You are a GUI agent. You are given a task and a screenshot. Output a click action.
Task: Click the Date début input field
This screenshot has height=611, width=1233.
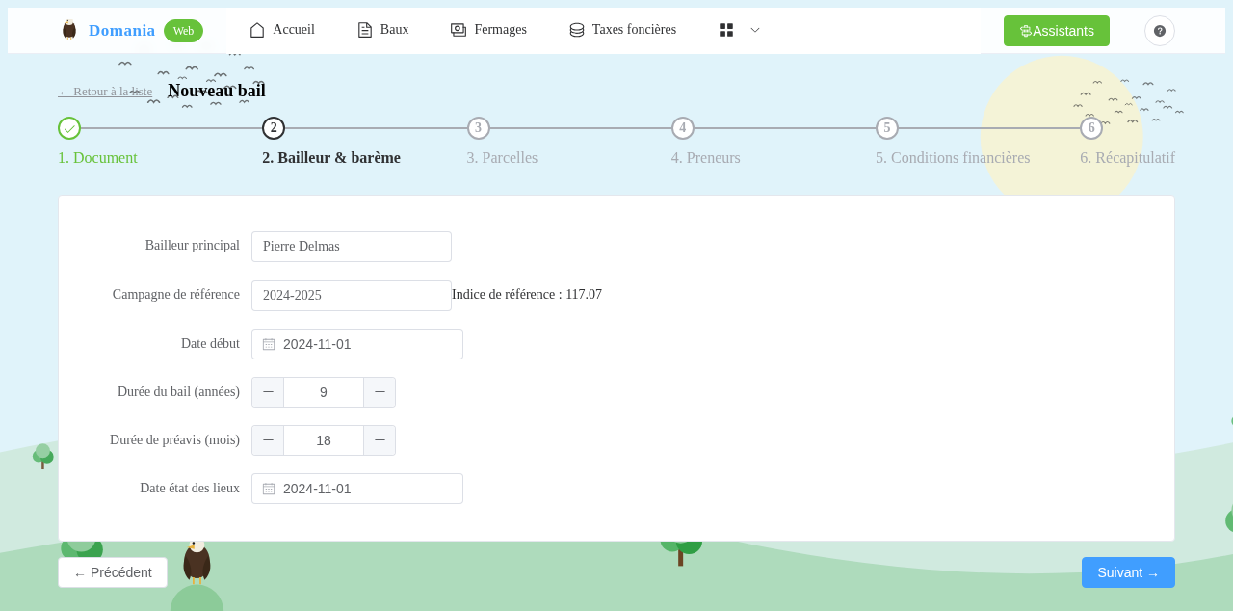click(x=357, y=344)
